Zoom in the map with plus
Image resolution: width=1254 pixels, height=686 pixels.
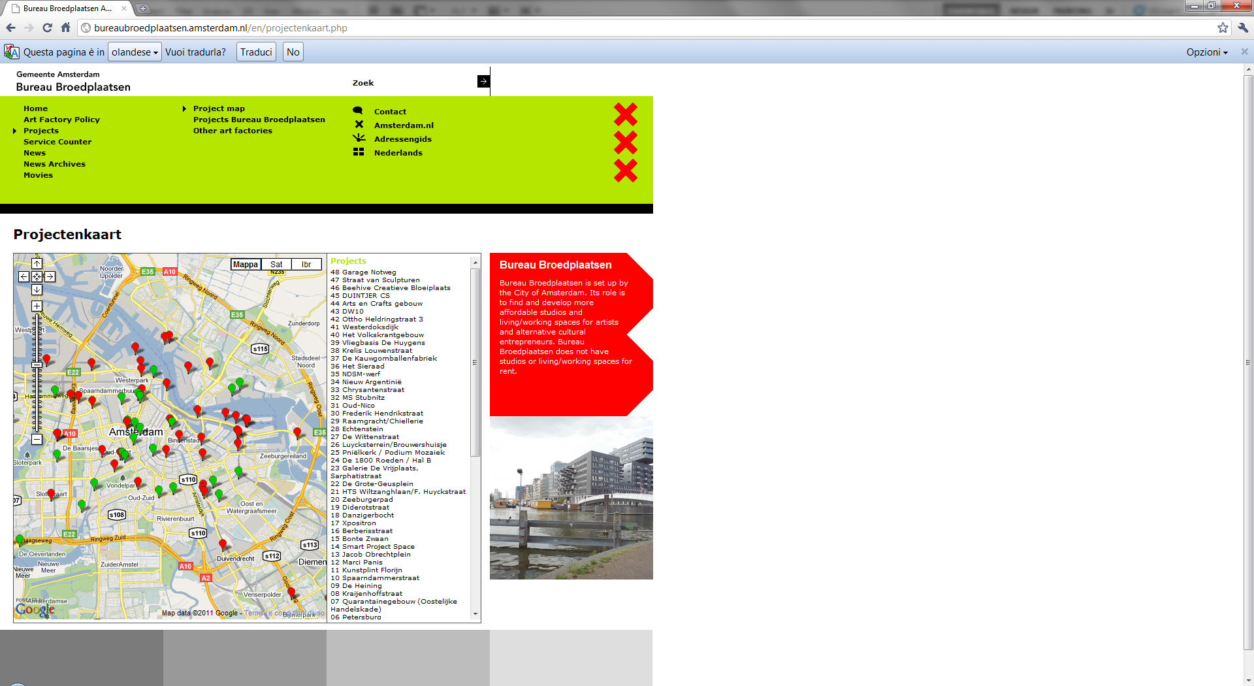click(x=37, y=306)
